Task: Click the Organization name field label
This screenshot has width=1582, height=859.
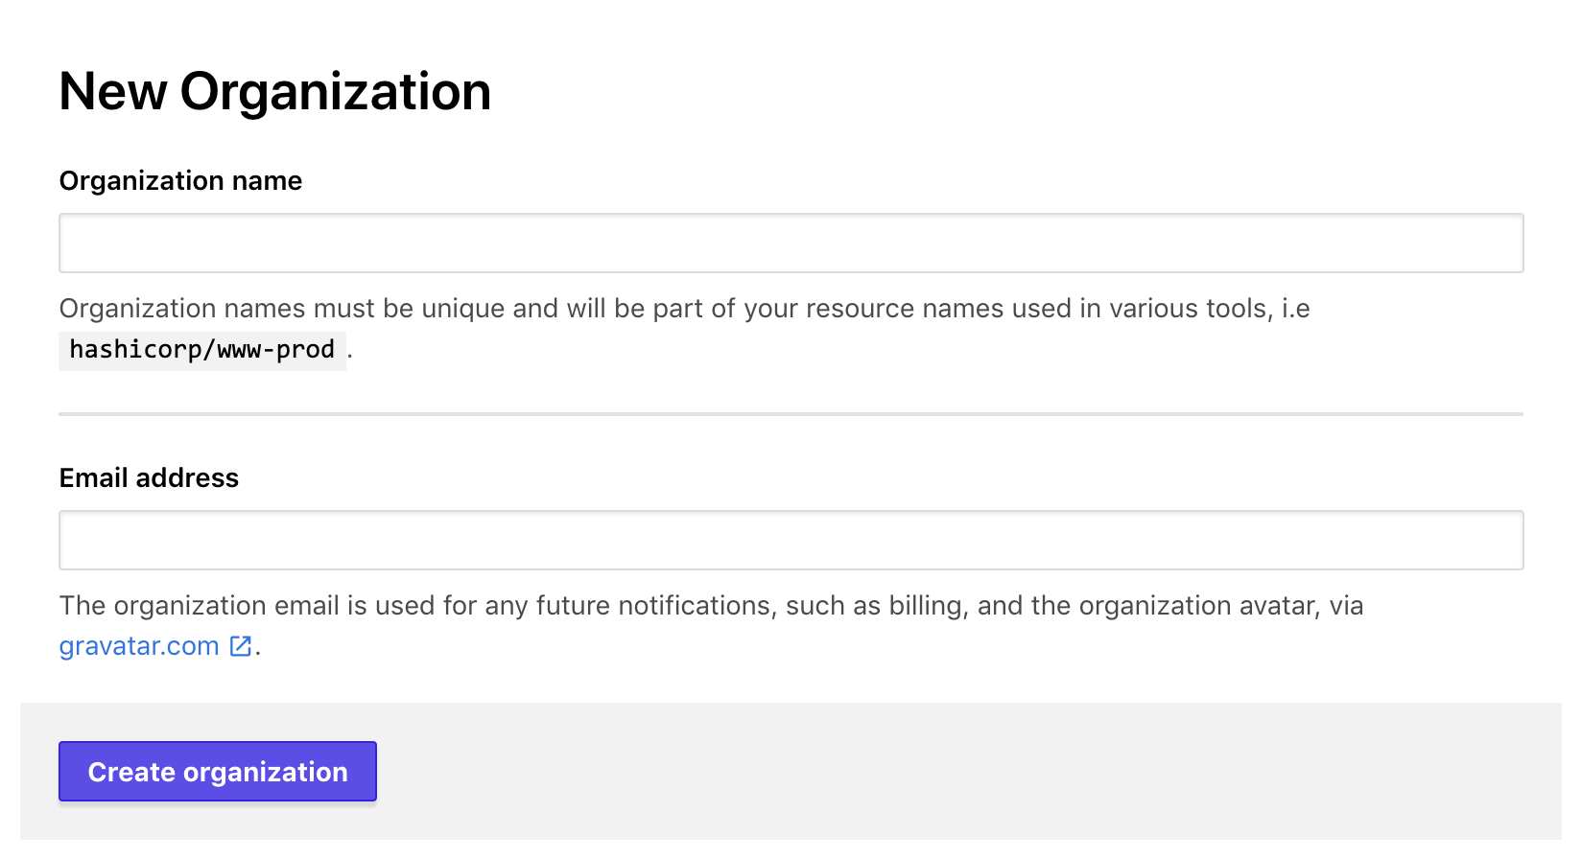Action: pos(180,181)
